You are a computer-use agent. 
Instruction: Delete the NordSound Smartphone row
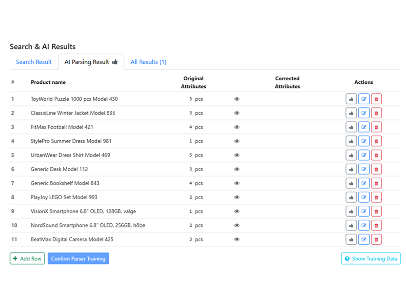coord(376,225)
